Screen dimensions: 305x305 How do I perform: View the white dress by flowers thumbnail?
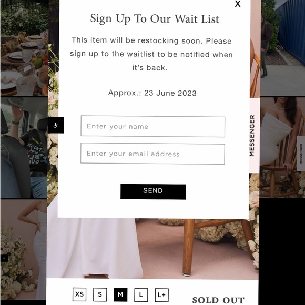pos(23,250)
